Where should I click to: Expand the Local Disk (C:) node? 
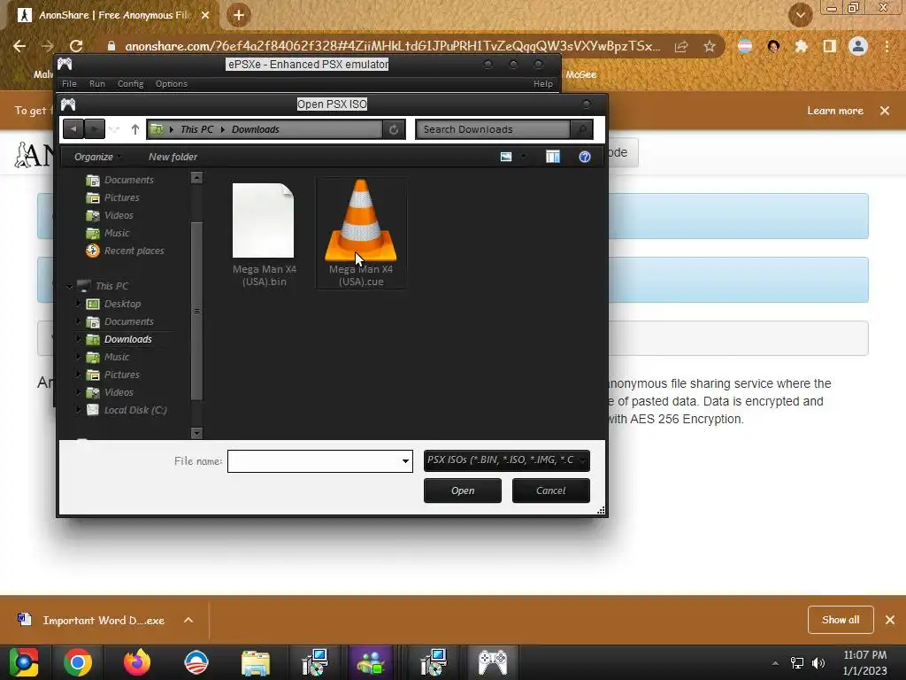(x=79, y=409)
